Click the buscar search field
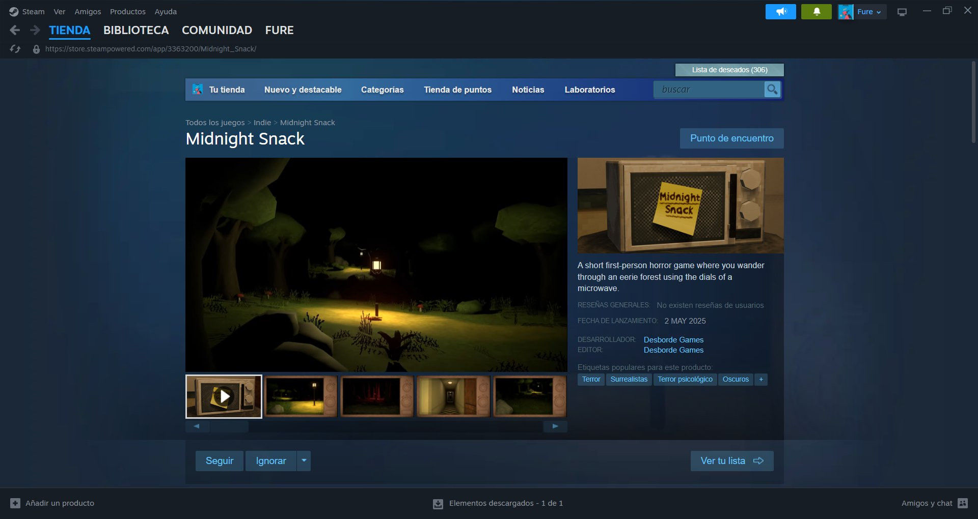 pyautogui.click(x=709, y=90)
